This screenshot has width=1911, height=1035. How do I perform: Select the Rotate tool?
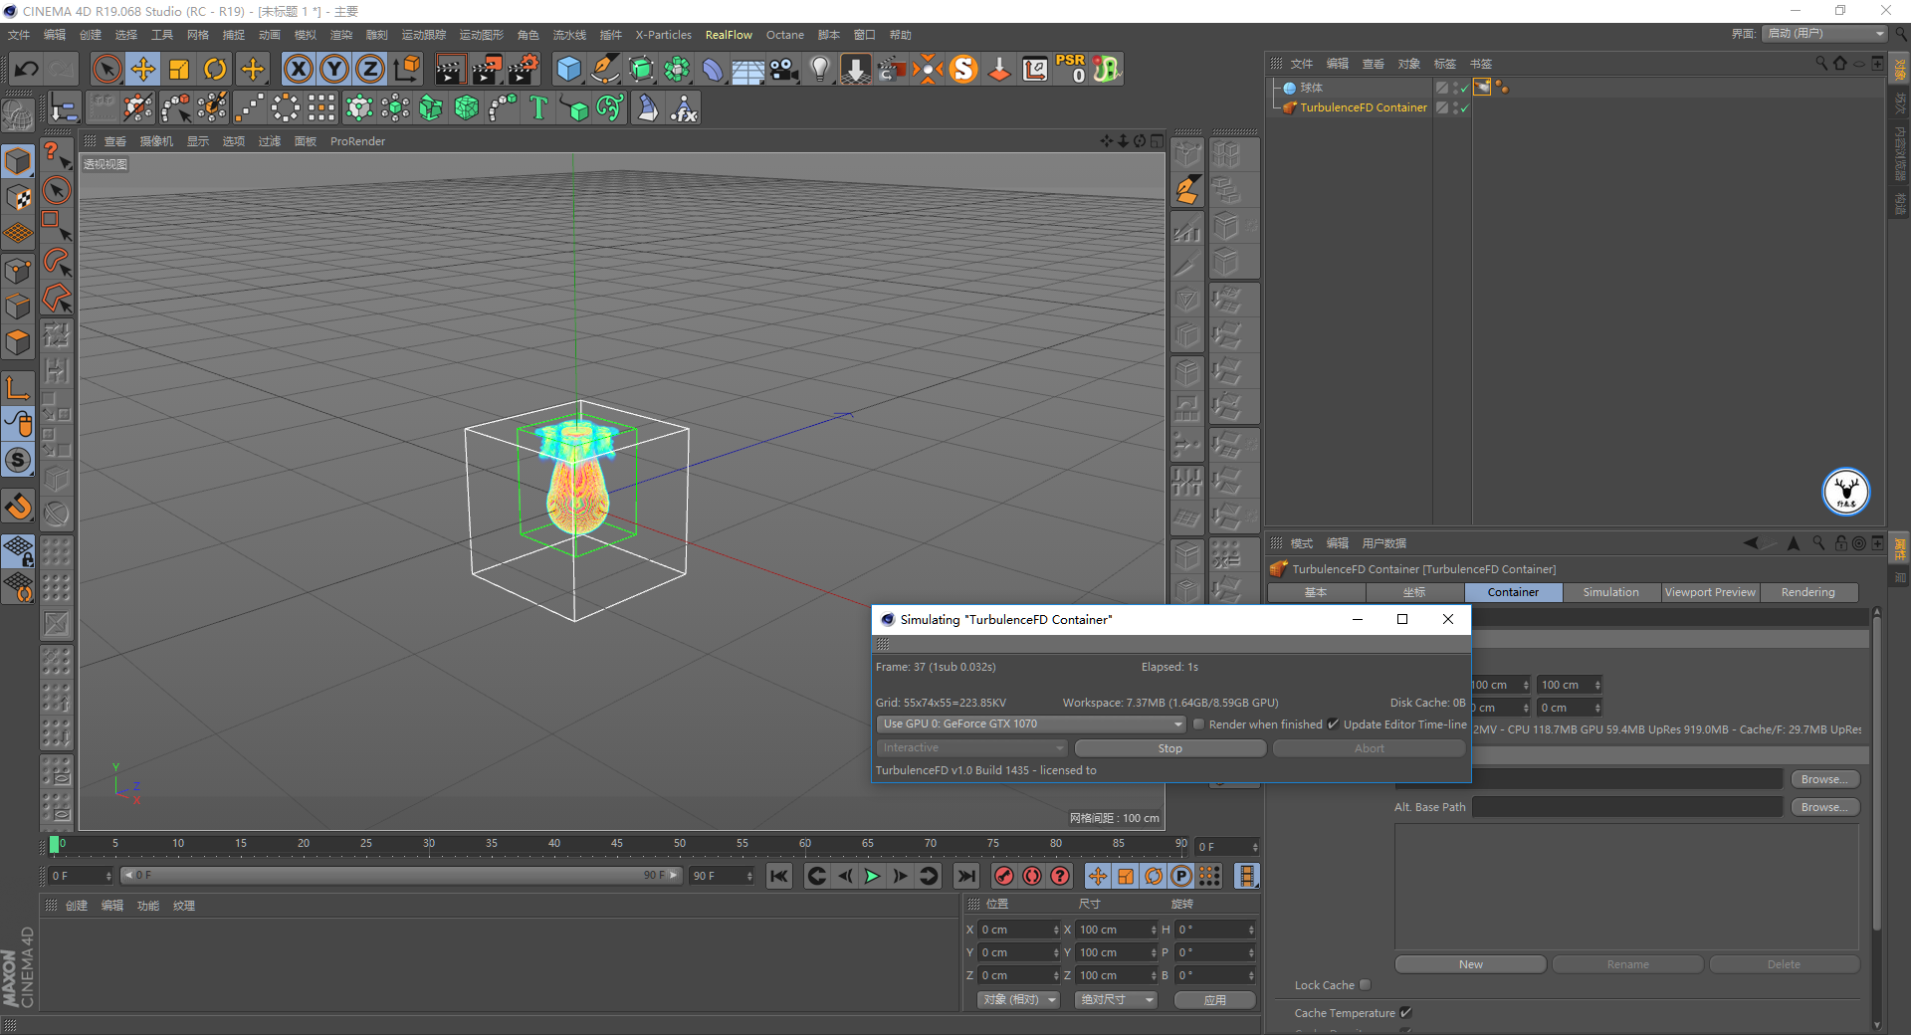pos(215,70)
